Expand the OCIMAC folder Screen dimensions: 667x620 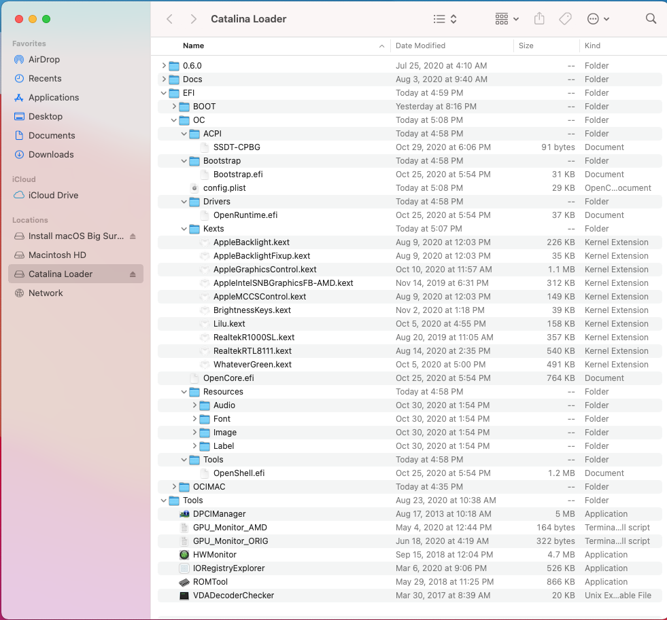[174, 487]
